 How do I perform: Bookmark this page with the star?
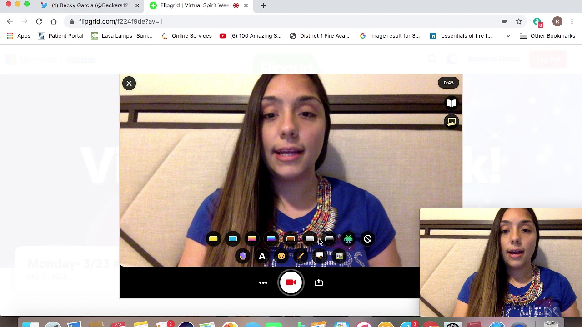[x=519, y=21]
